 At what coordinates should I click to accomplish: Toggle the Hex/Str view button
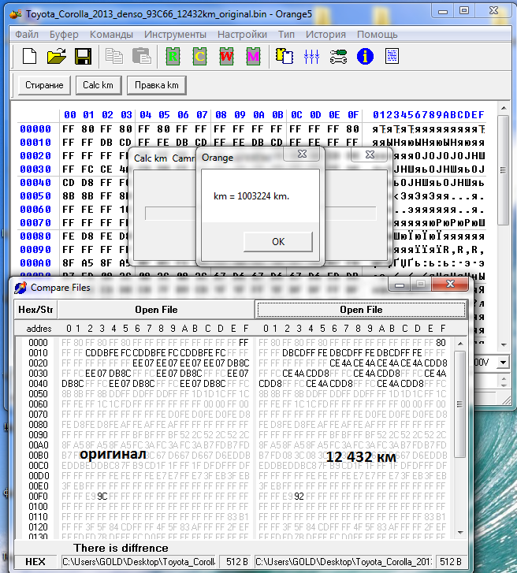tap(35, 310)
